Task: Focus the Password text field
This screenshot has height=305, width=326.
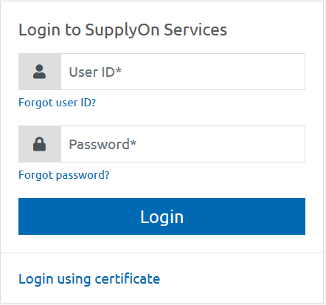Action: pyautogui.click(x=183, y=144)
